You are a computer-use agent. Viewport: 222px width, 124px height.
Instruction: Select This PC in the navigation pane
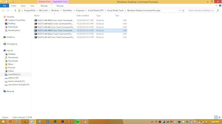pos(10,51)
